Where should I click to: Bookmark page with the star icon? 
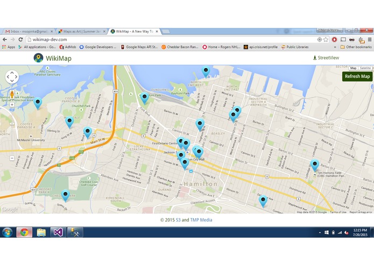[326, 40]
